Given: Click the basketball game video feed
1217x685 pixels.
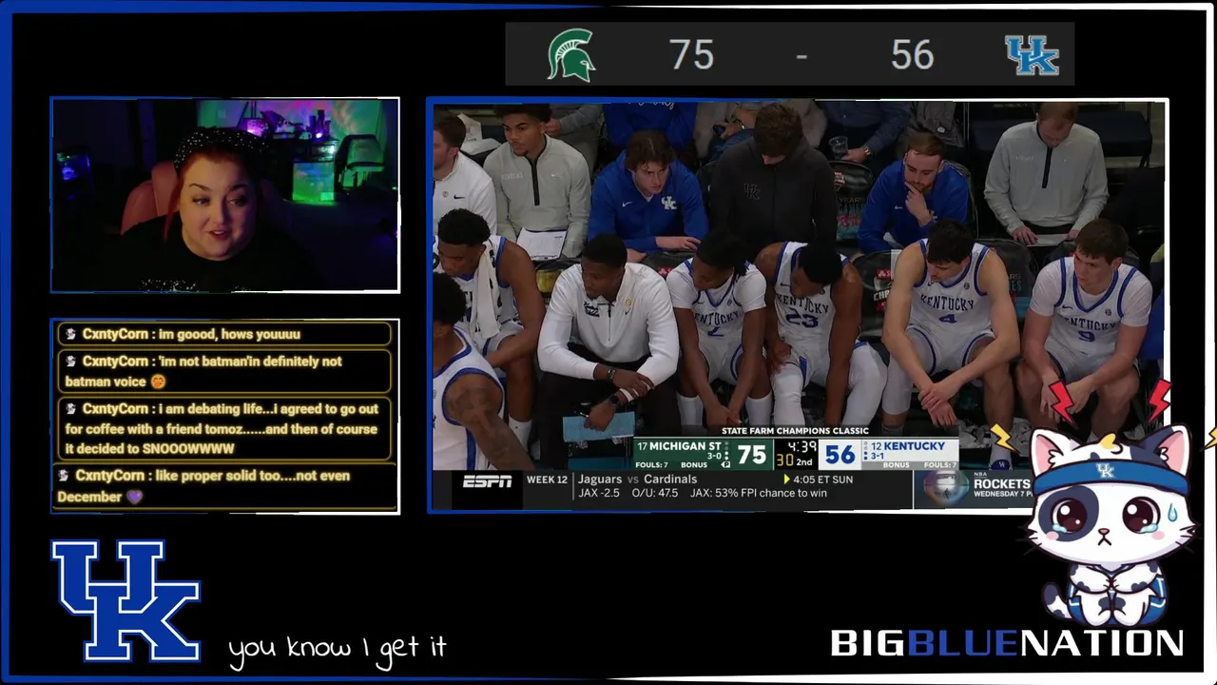Looking at the screenshot, I should [x=798, y=304].
